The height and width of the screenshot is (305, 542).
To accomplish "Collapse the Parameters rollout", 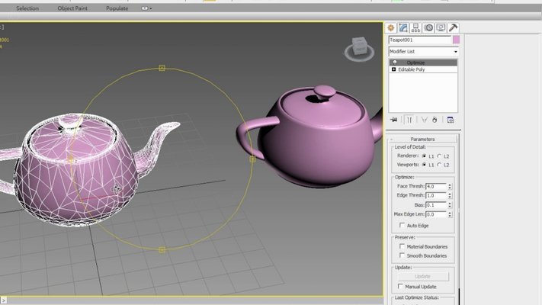I will click(x=422, y=139).
